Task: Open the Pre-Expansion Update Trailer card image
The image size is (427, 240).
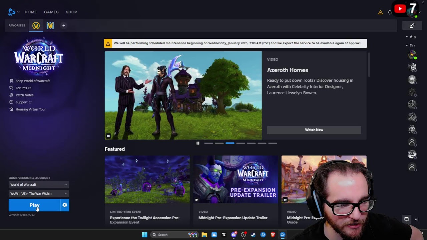Action: pyautogui.click(x=236, y=179)
